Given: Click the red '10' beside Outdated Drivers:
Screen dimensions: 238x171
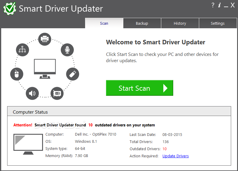Looking at the screenshot, I should [165, 149].
